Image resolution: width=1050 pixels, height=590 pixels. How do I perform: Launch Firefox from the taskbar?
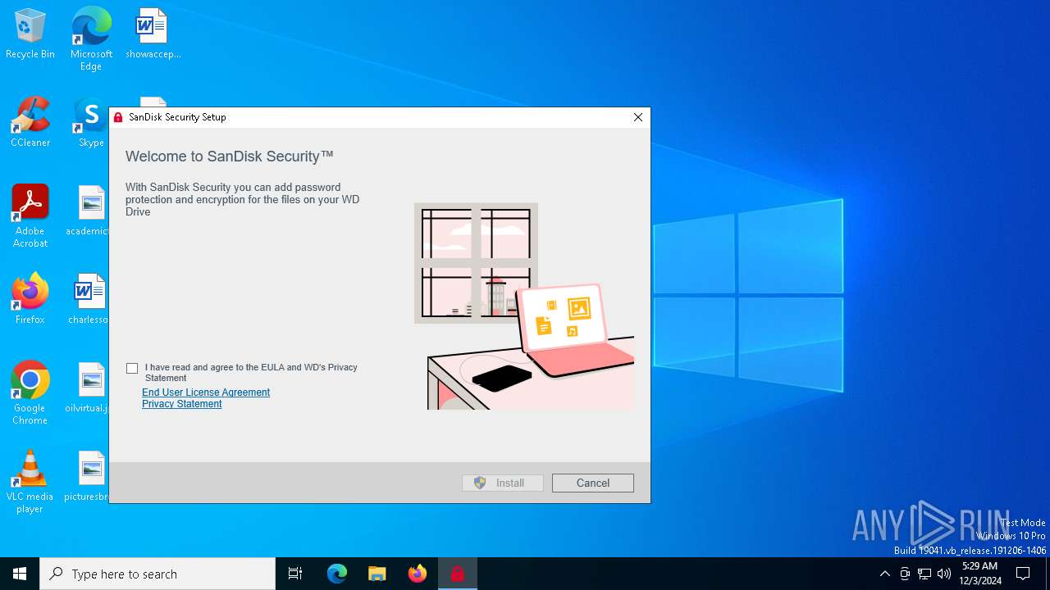[x=418, y=574]
